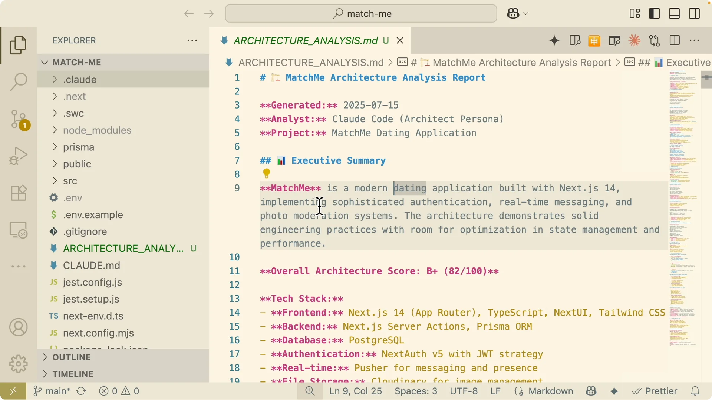Image resolution: width=712 pixels, height=400 pixels.
Task: Open next-env.d.ts file
Action: click(x=123, y=316)
